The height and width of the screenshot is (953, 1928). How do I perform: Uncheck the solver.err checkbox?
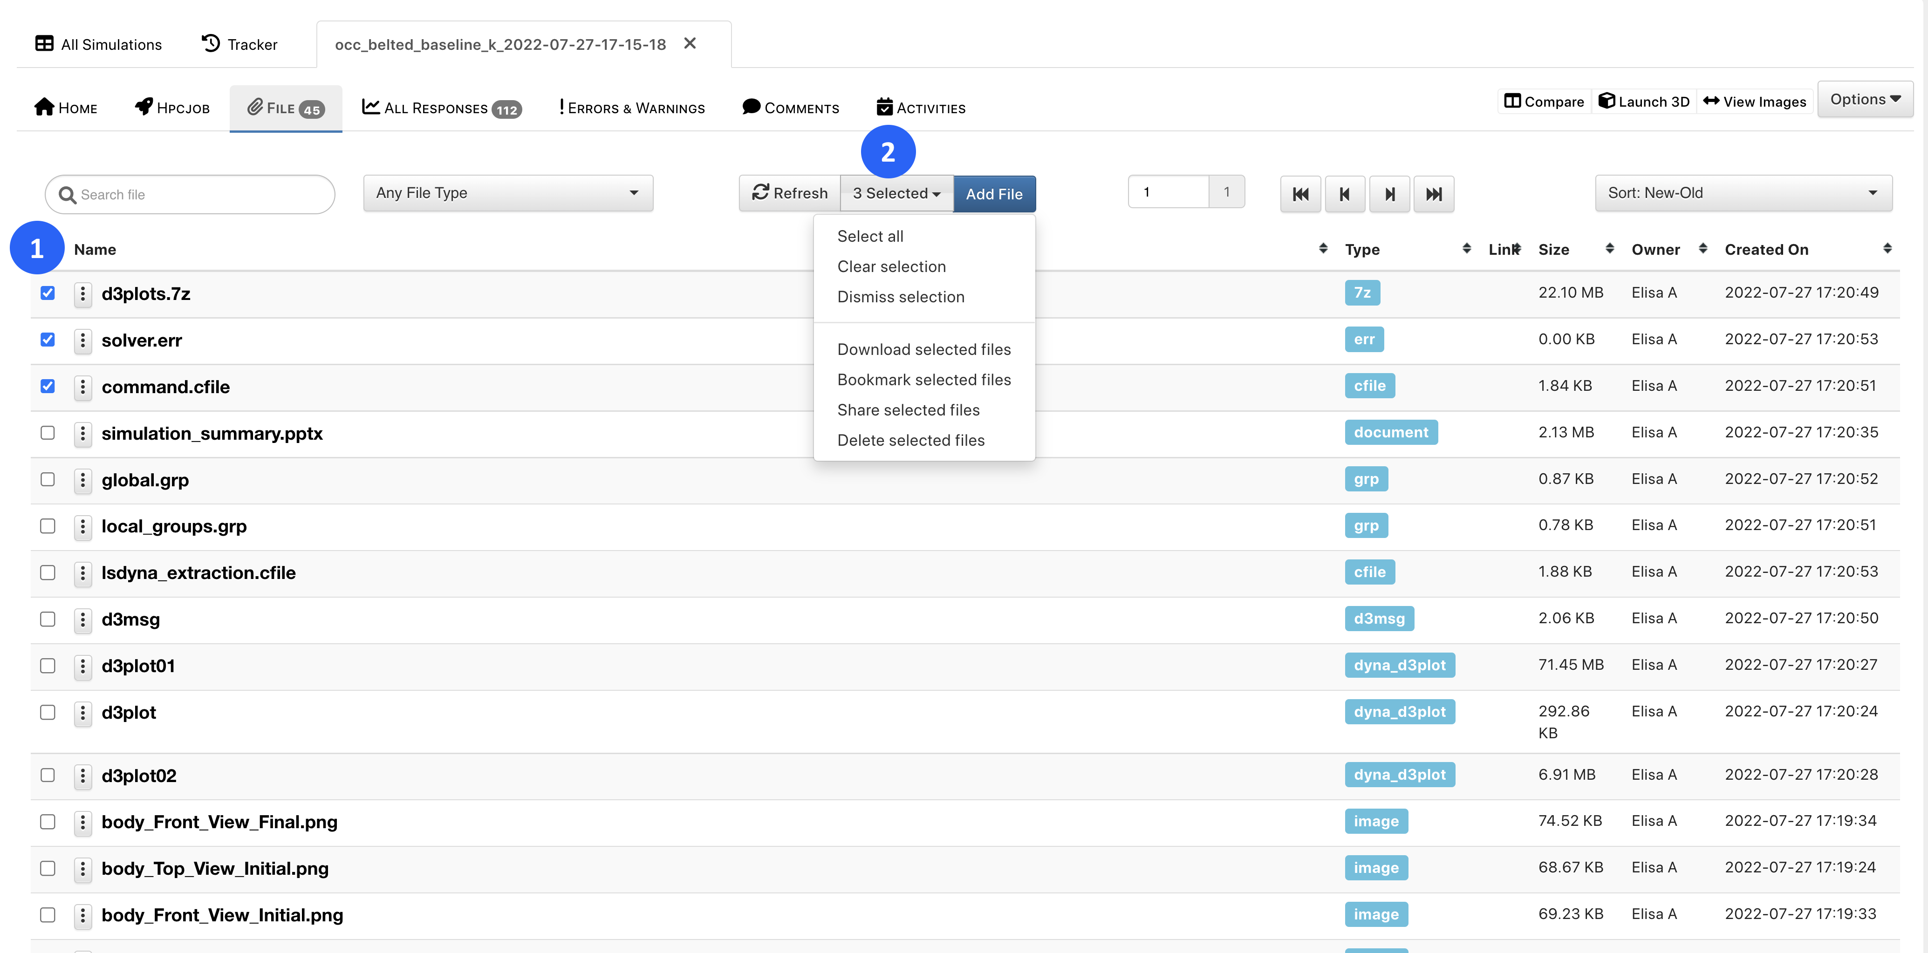(x=48, y=340)
